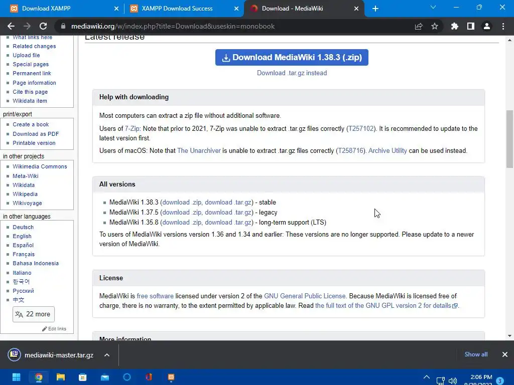Download tar.gz of MediaWiki 1.37.5 legacy

pyautogui.click(x=228, y=212)
